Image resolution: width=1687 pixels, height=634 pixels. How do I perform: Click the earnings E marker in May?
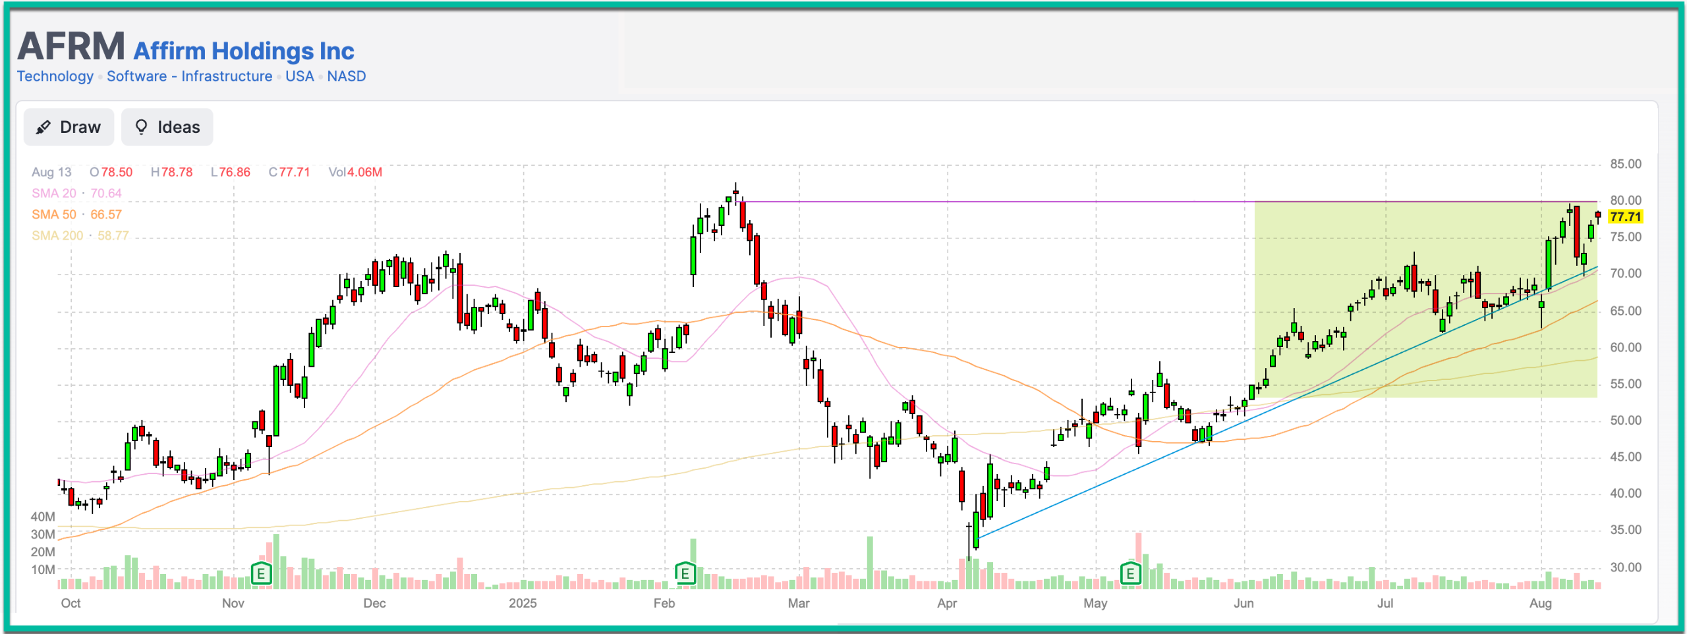[1131, 573]
